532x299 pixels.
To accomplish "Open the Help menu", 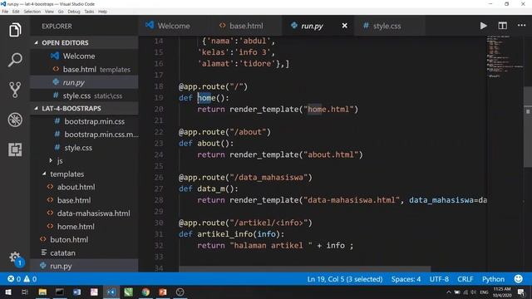I will (x=103, y=12).
